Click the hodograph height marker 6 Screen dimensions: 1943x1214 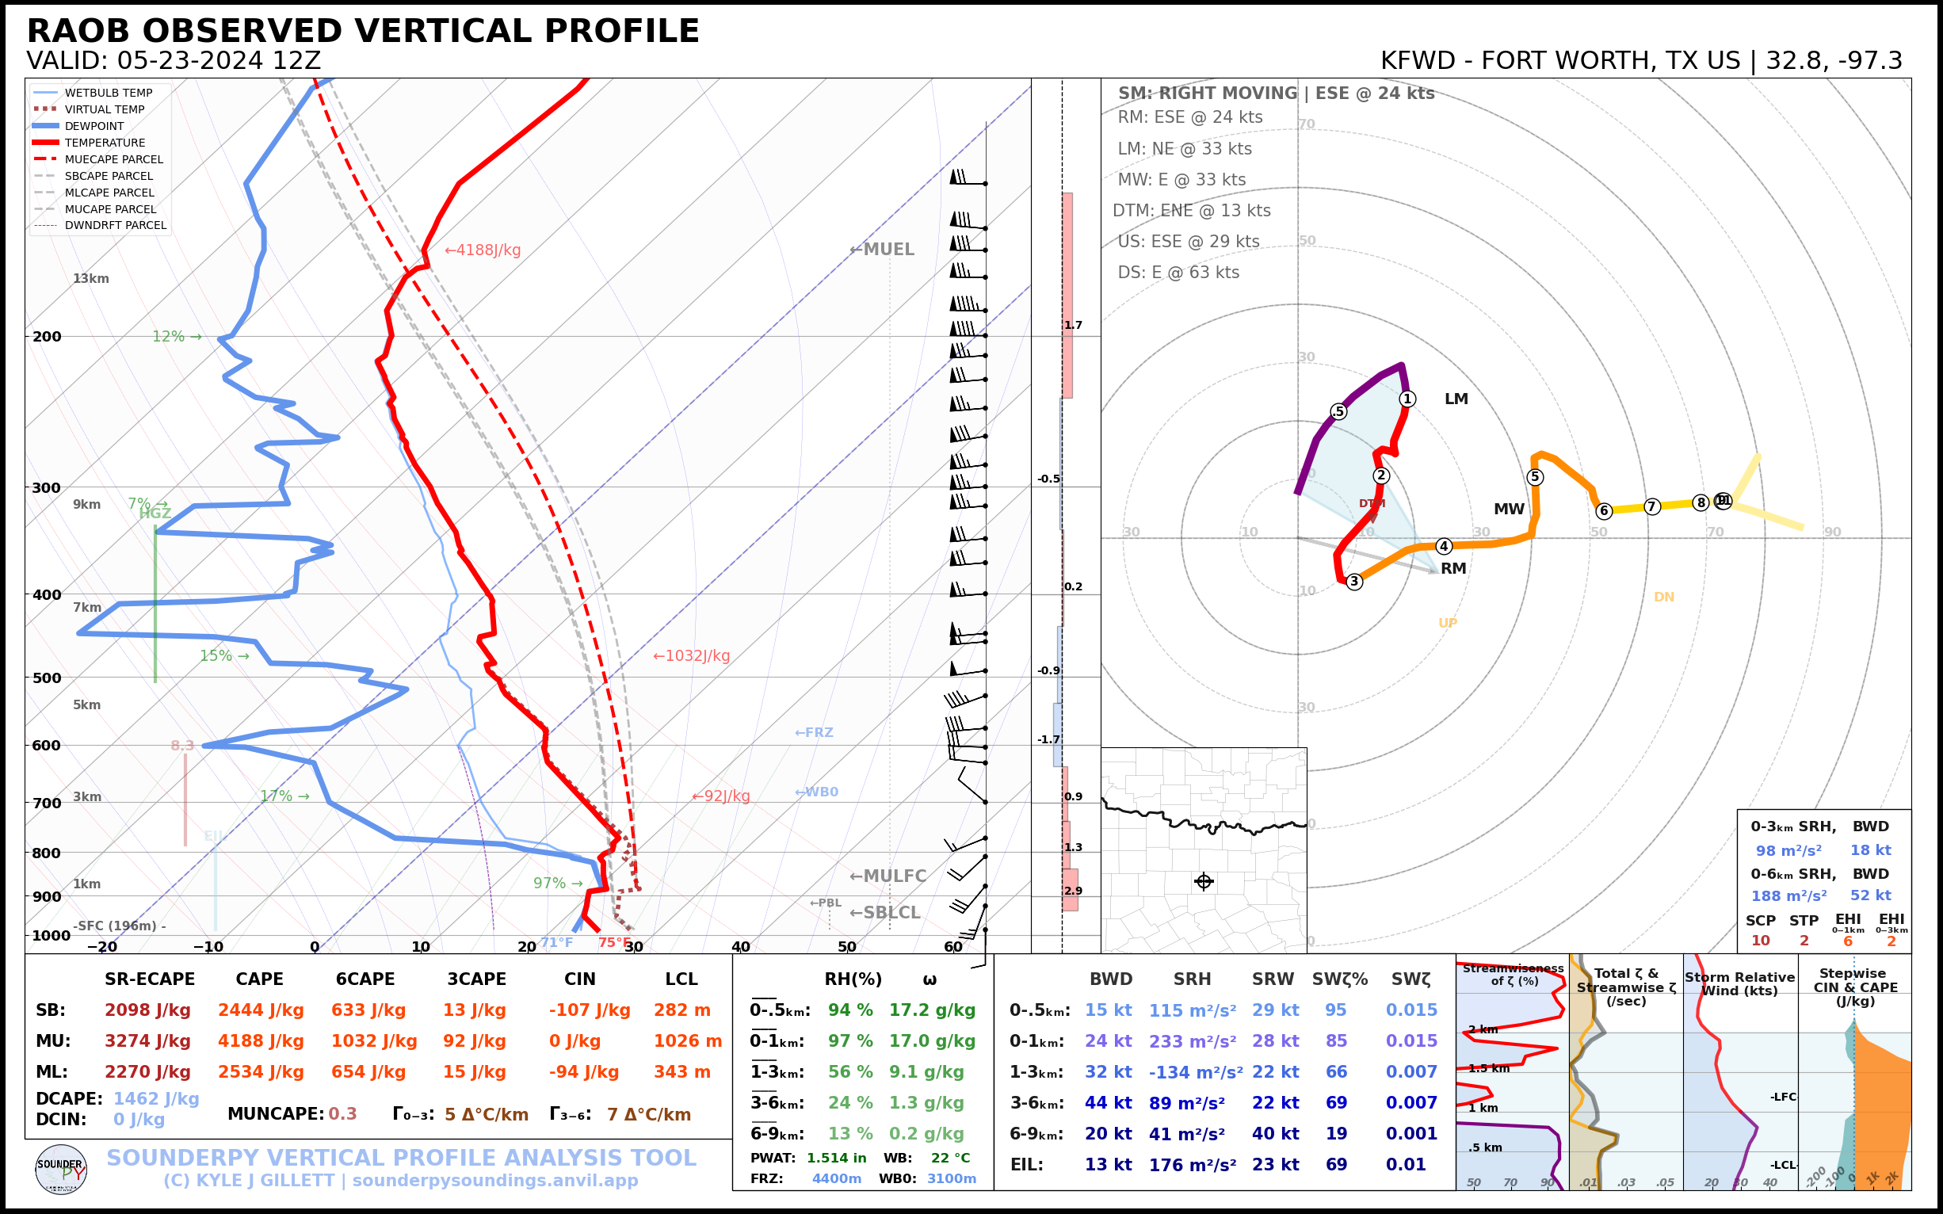1603,510
